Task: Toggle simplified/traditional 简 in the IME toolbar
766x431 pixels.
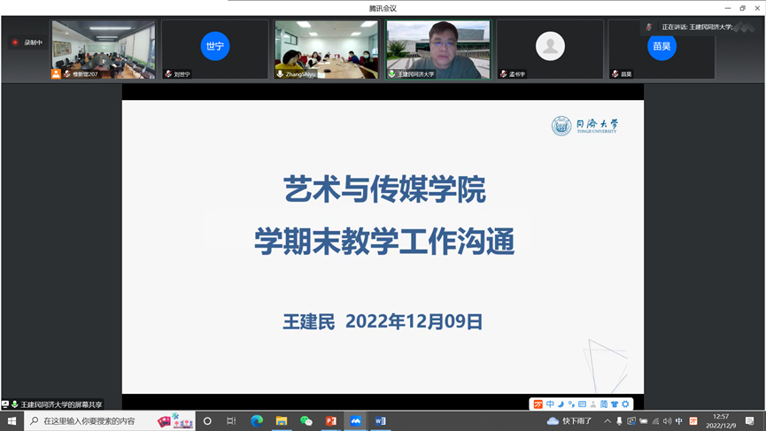Action: pos(604,404)
